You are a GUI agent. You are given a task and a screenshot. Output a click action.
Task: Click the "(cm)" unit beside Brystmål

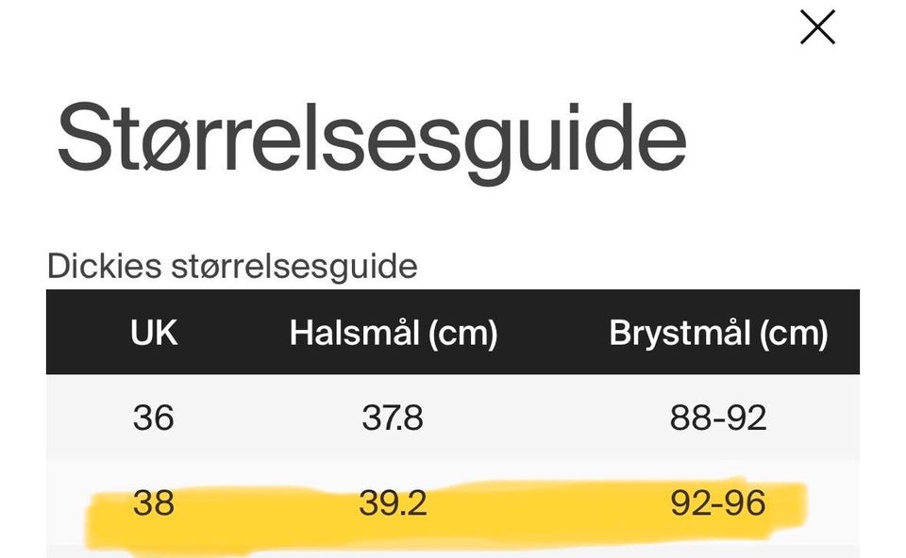click(x=792, y=334)
